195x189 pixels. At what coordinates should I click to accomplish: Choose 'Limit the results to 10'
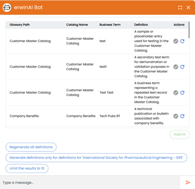point(27,168)
